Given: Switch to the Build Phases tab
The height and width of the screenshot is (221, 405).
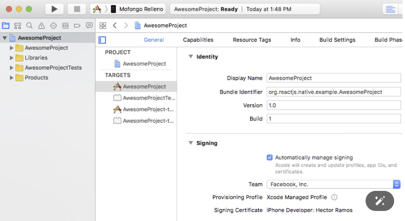Looking at the screenshot, I should coord(389,40).
